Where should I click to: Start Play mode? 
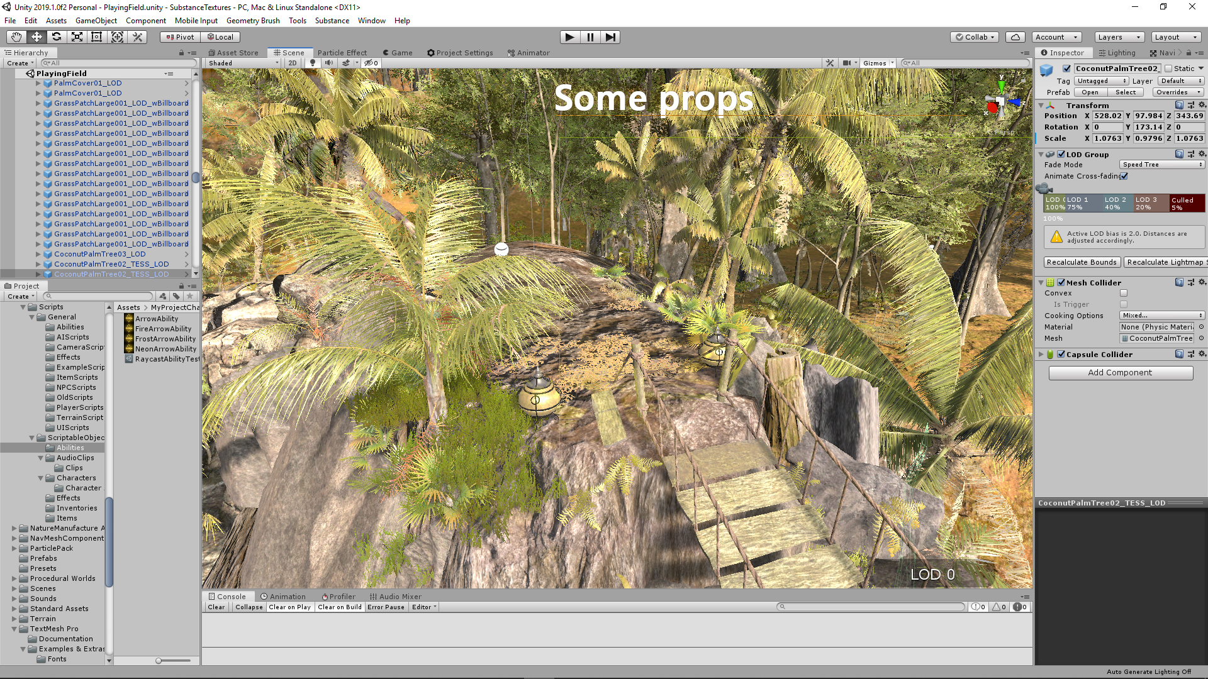(x=569, y=37)
